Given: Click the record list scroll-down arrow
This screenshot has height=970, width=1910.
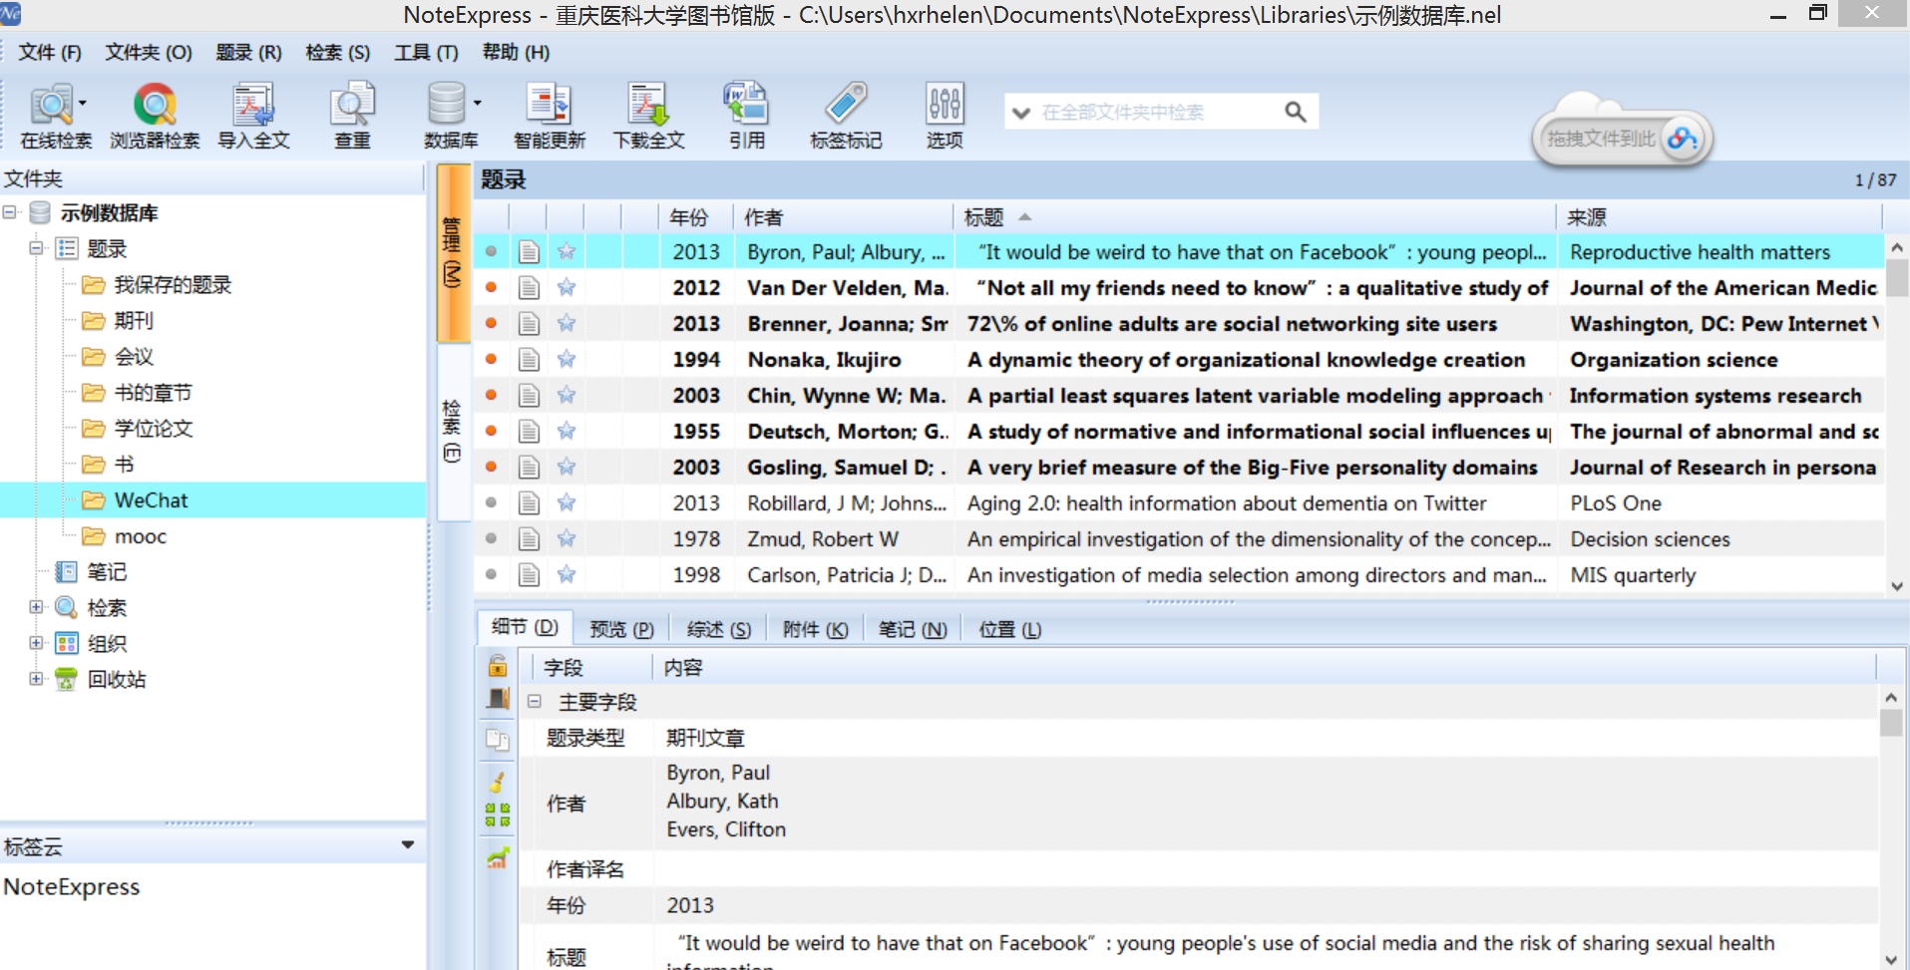Looking at the screenshot, I should pos(1897,586).
